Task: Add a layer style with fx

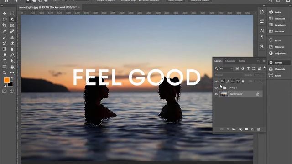Action: (x=228, y=129)
